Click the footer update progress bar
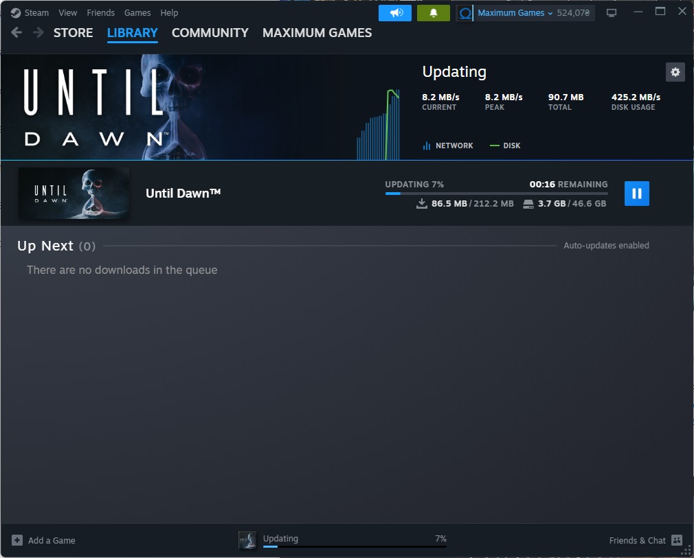The width and height of the screenshot is (694, 558). (355, 547)
